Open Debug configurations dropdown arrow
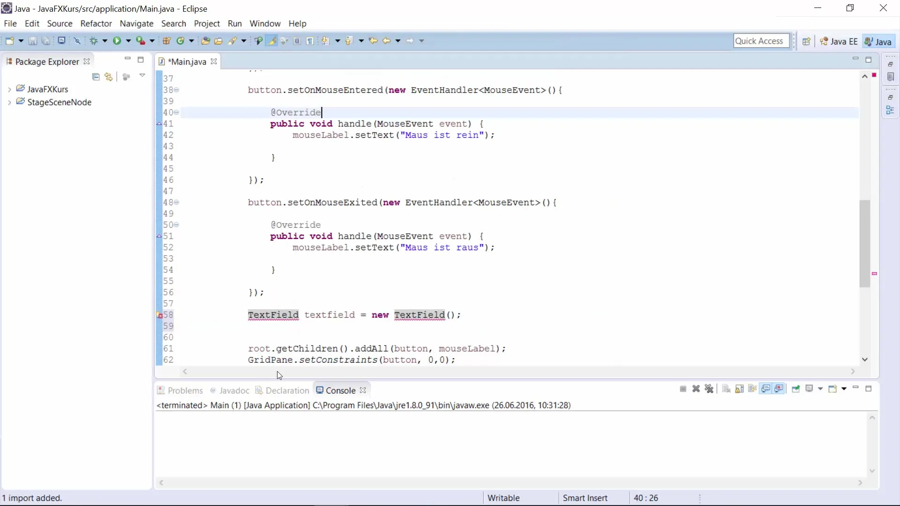This screenshot has width=900, height=506. [x=105, y=41]
